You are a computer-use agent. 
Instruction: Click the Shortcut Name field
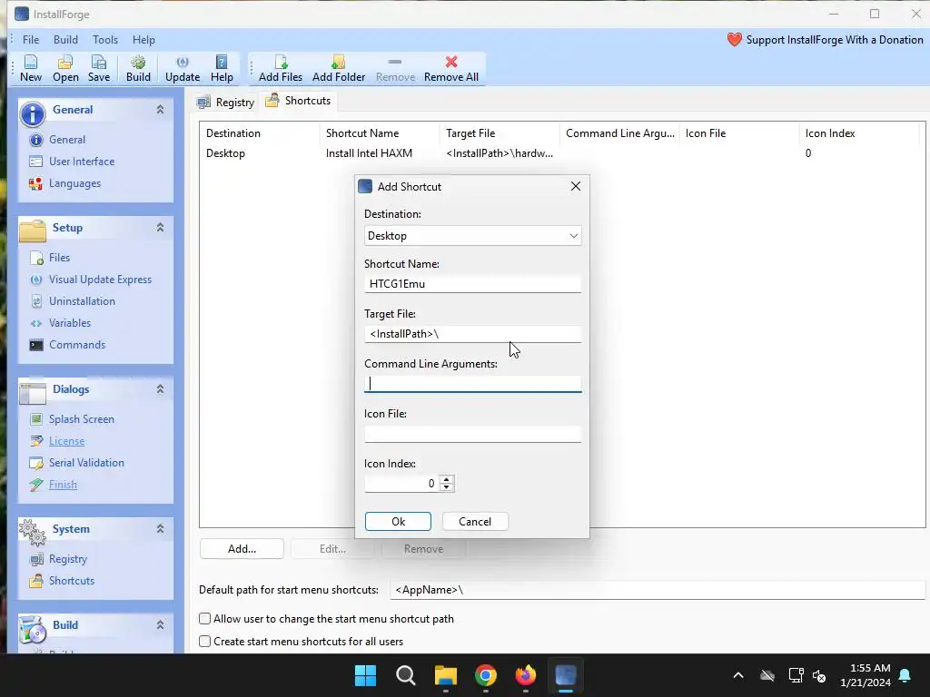tap(472, 284)
